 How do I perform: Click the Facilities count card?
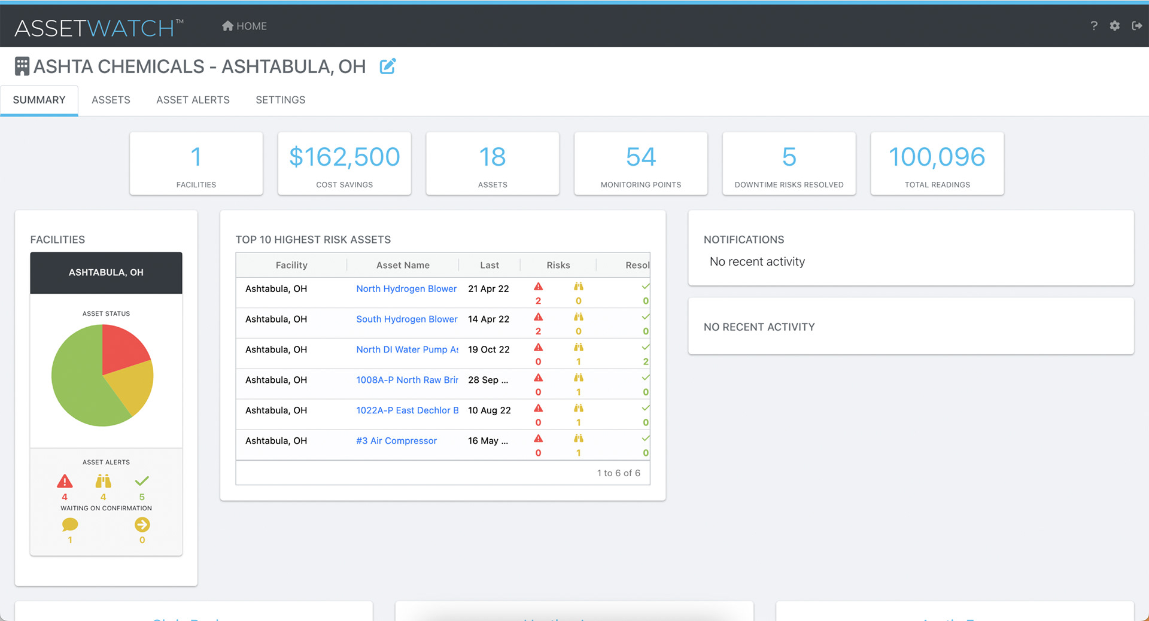point(196,163)
